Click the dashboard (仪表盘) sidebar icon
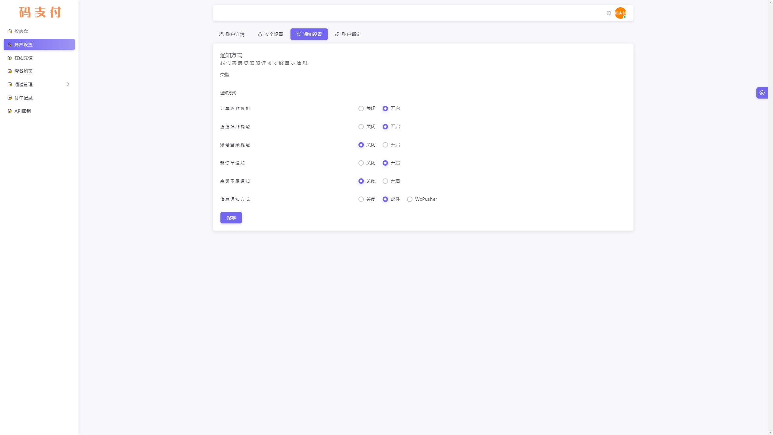This screenshot has height=435, width=773. [10, 31]
